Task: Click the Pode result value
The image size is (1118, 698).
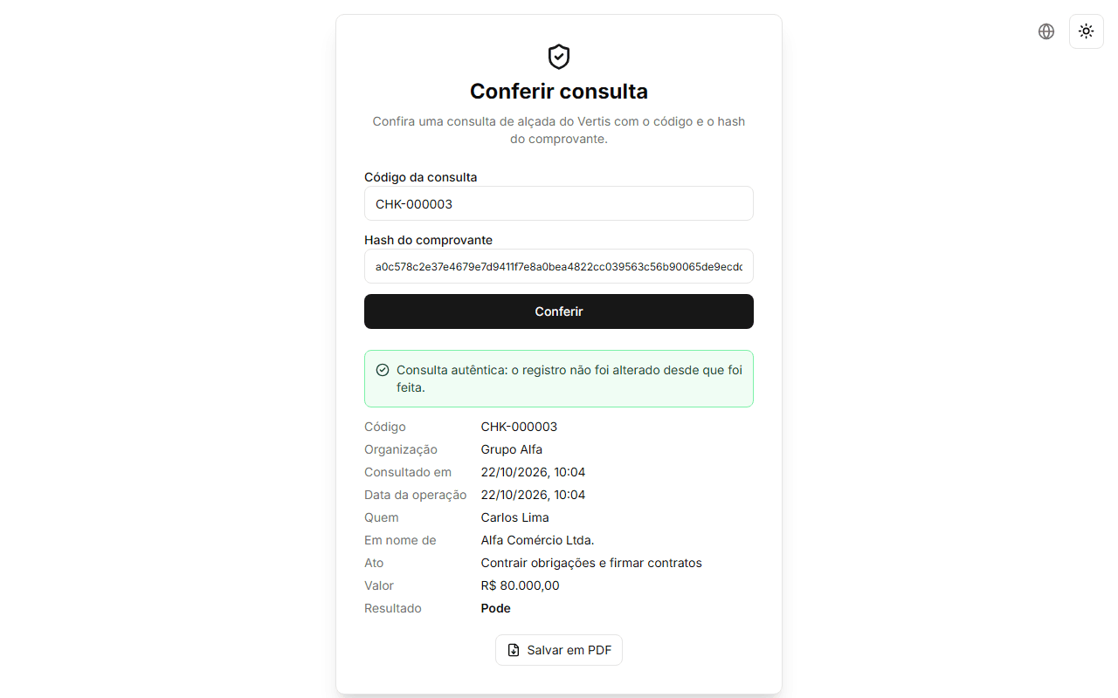Action: tap(496, 608)
